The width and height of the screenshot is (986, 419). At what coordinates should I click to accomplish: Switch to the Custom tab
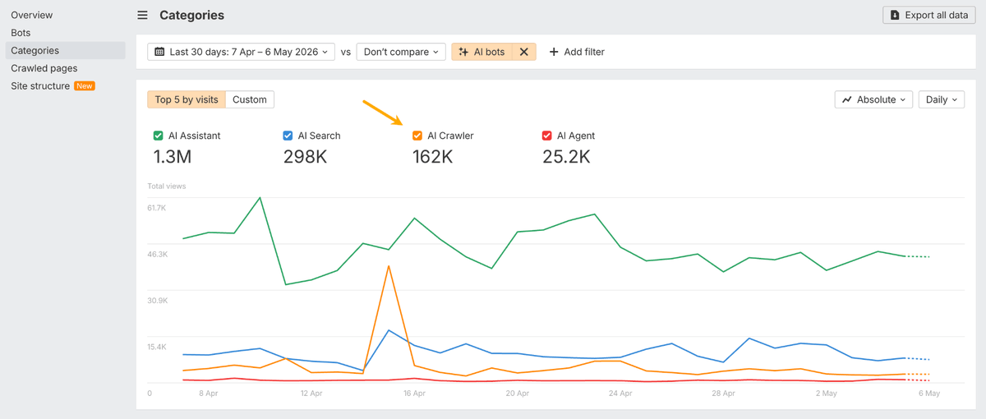point(250,99)
